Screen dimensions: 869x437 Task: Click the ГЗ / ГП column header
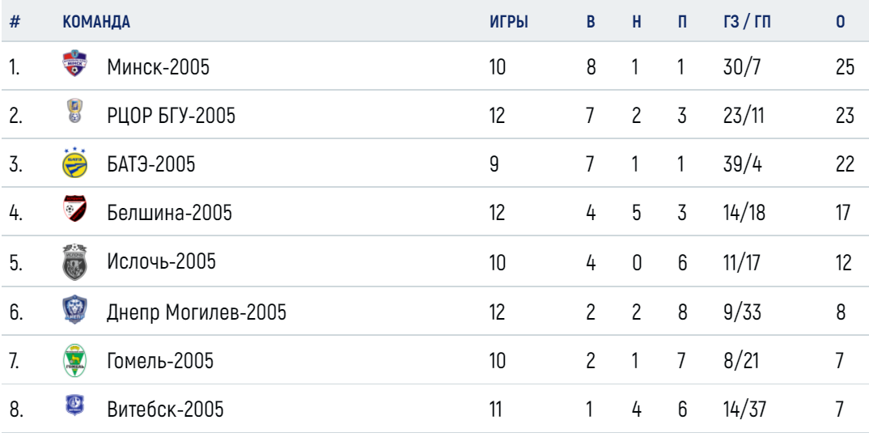747,22
